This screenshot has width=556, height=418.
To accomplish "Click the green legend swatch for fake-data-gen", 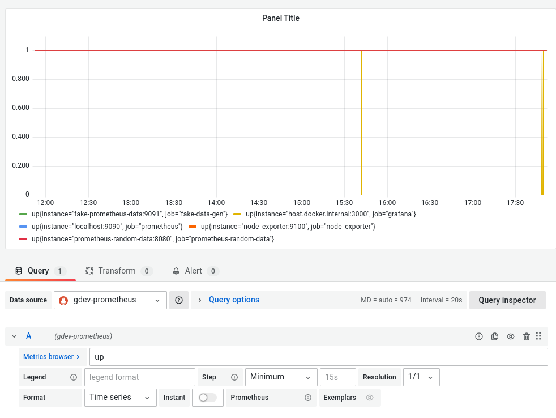I will [x=23, y=214].
